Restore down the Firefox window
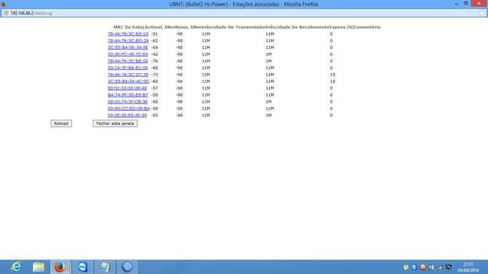Screen dimensions: 488x274 [x=466, y=4]
